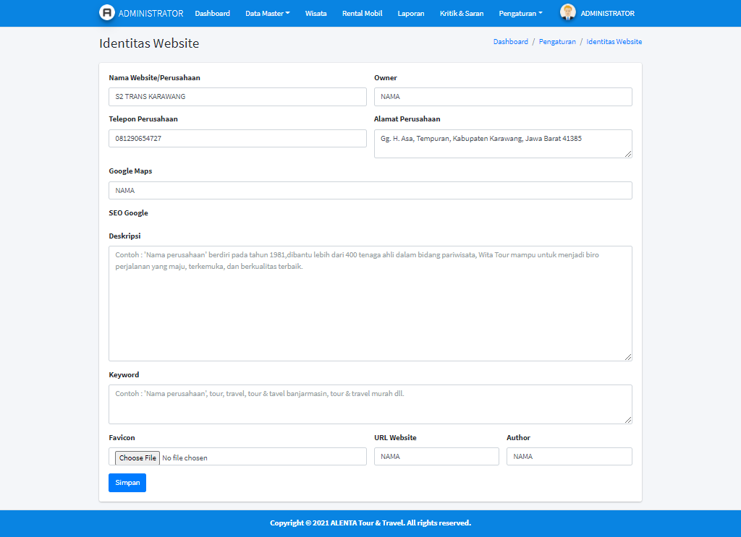Select Rental Mobil in the navigation bar
This screenshot has height=537, width=741.
362,14
